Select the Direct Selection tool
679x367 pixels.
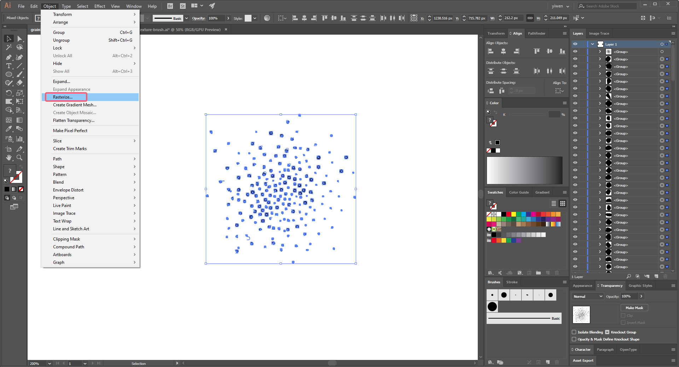20,39
